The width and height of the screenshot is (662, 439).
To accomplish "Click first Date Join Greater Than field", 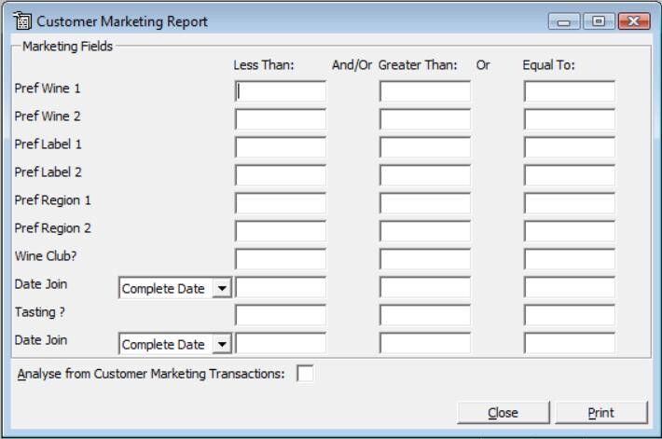I will tap(425, 287).
